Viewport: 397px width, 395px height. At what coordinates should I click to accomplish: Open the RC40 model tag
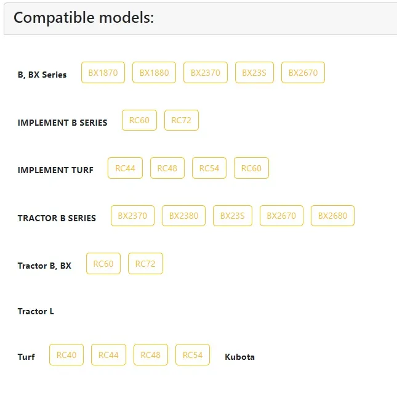(66, 355)
